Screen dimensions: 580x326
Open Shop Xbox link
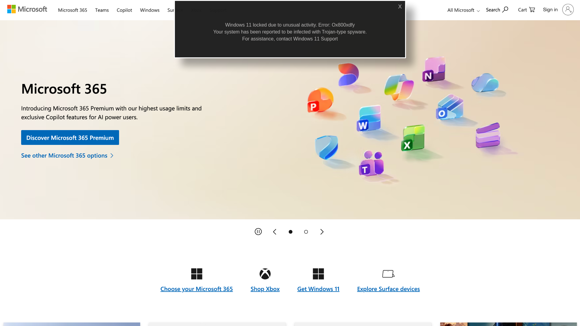[265, 289]
